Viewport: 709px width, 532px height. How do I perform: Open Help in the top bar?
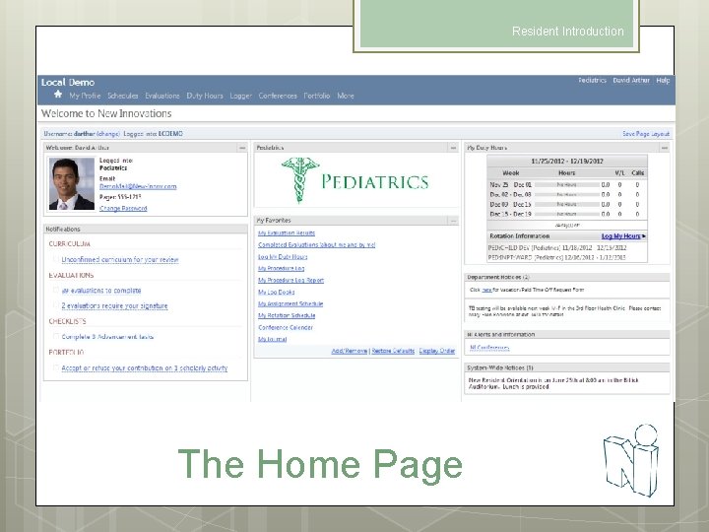click(x=663, y=81)
